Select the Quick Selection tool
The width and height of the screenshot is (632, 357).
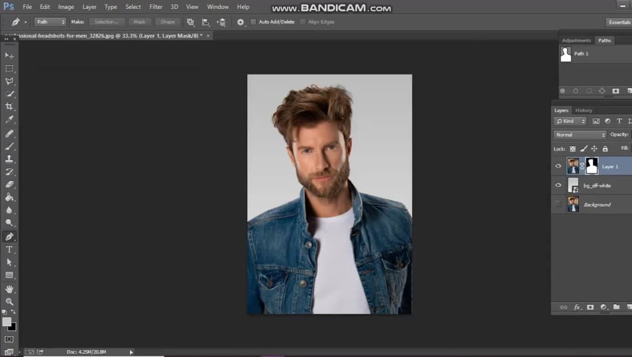pyautogui.click(x=9, y=94)
